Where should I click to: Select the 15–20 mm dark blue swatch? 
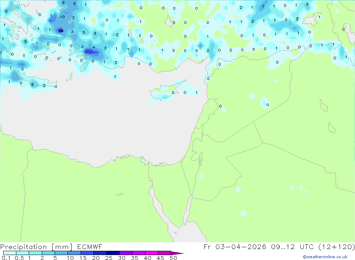87,253
